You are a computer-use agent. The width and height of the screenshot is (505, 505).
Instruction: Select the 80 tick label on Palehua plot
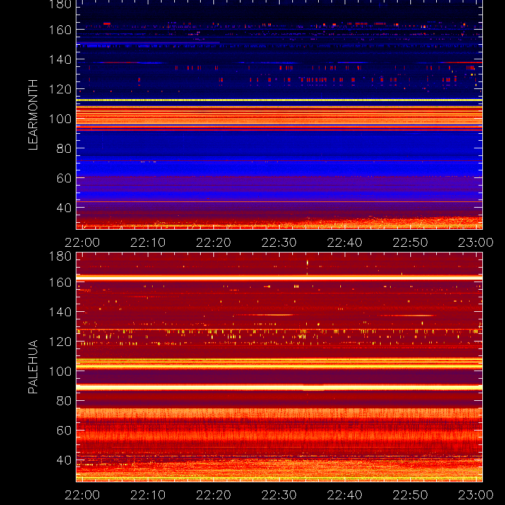(64, 401)
